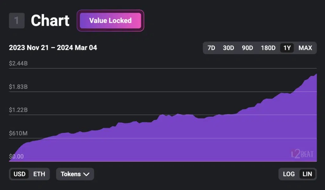Click the L2BEAT watermark logo
The image size is (325, 190).
tap(302, 154)
